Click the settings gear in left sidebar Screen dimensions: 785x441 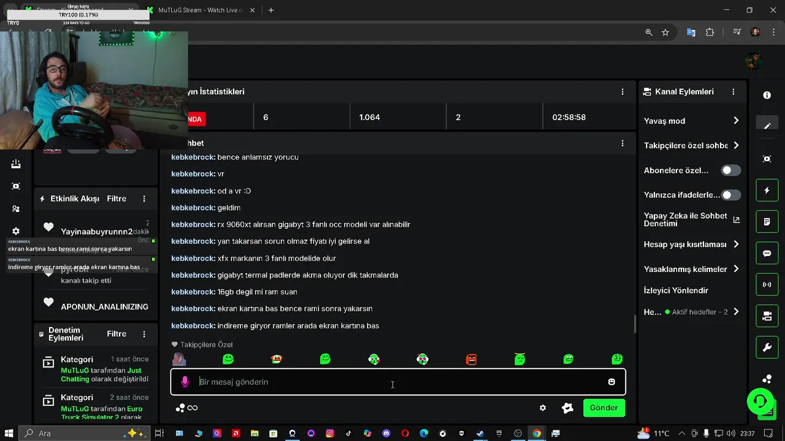(x=16, y=232)
